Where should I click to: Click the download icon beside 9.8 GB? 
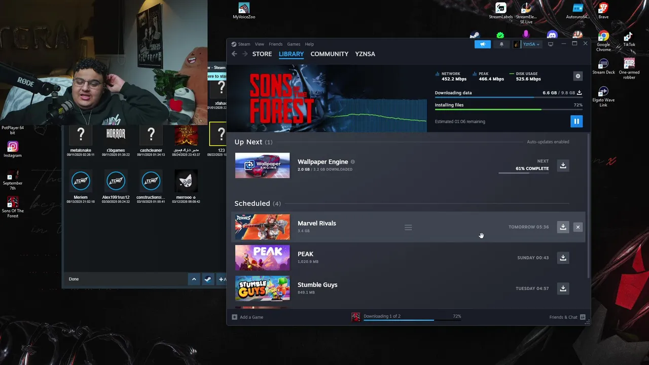coord(580,92)
